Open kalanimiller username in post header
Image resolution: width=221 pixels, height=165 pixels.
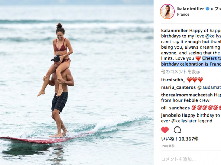coord(191,9)
